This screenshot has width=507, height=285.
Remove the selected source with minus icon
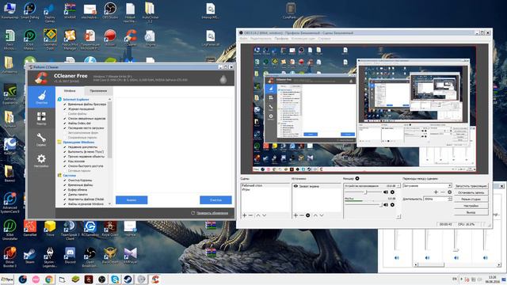pyautogui.click(x=301, y=215)
